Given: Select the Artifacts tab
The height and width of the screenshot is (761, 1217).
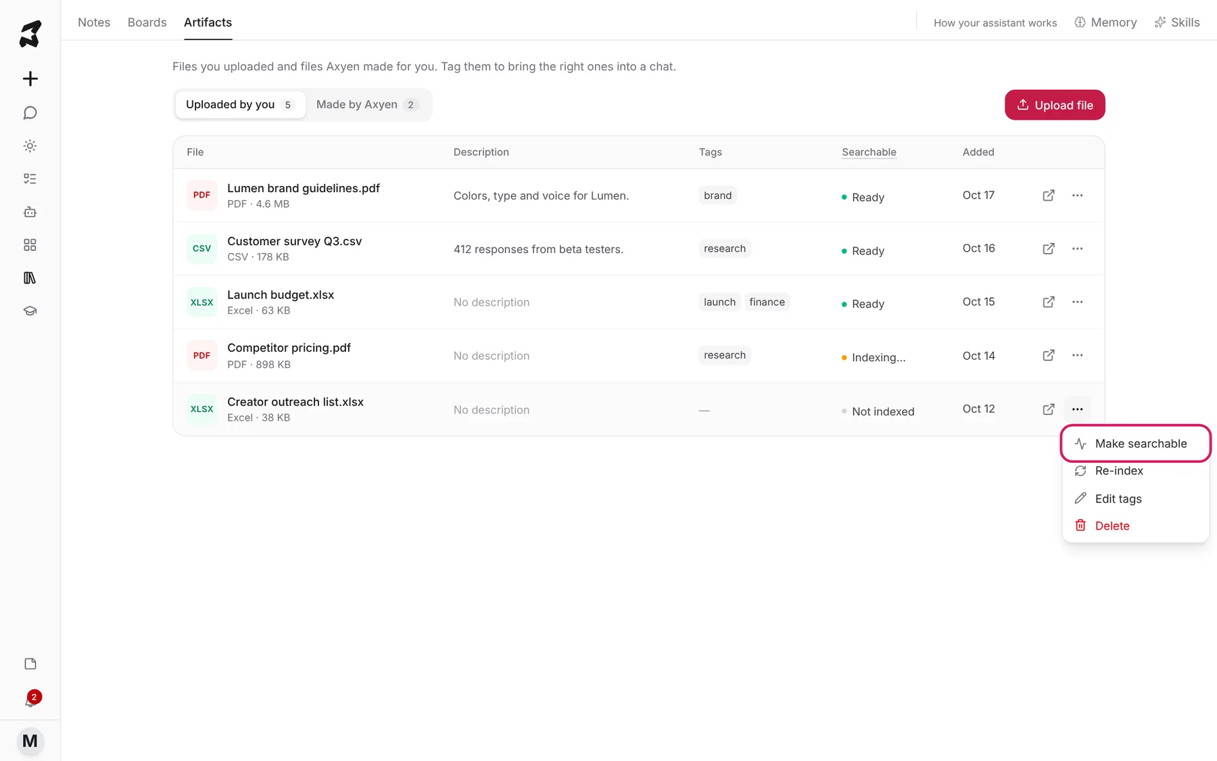Looking at the screenshot, I should coord(208,22).
